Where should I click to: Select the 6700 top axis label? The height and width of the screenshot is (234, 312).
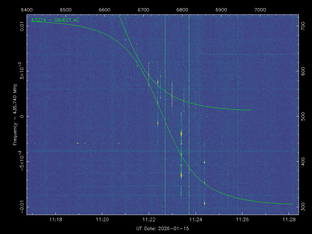(x=144, y=9)
